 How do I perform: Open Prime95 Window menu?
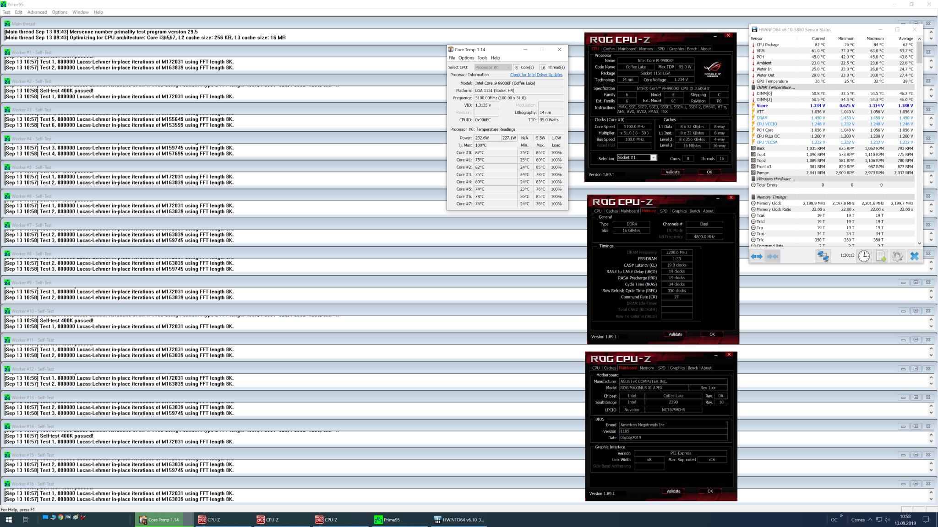(x=80, y=12)
